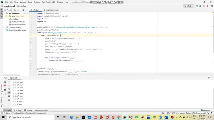Change indentation setting 4 spaces

coord(181,113)
